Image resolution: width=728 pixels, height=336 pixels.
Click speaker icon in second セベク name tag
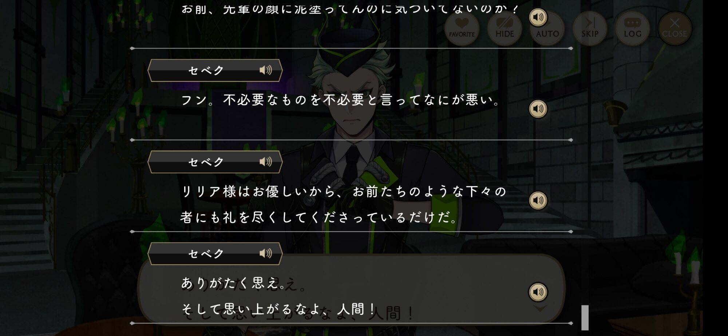click(x=266, y=162)
